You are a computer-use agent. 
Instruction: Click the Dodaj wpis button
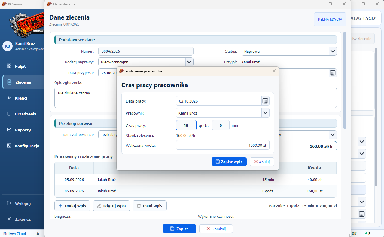coord(72,206)
